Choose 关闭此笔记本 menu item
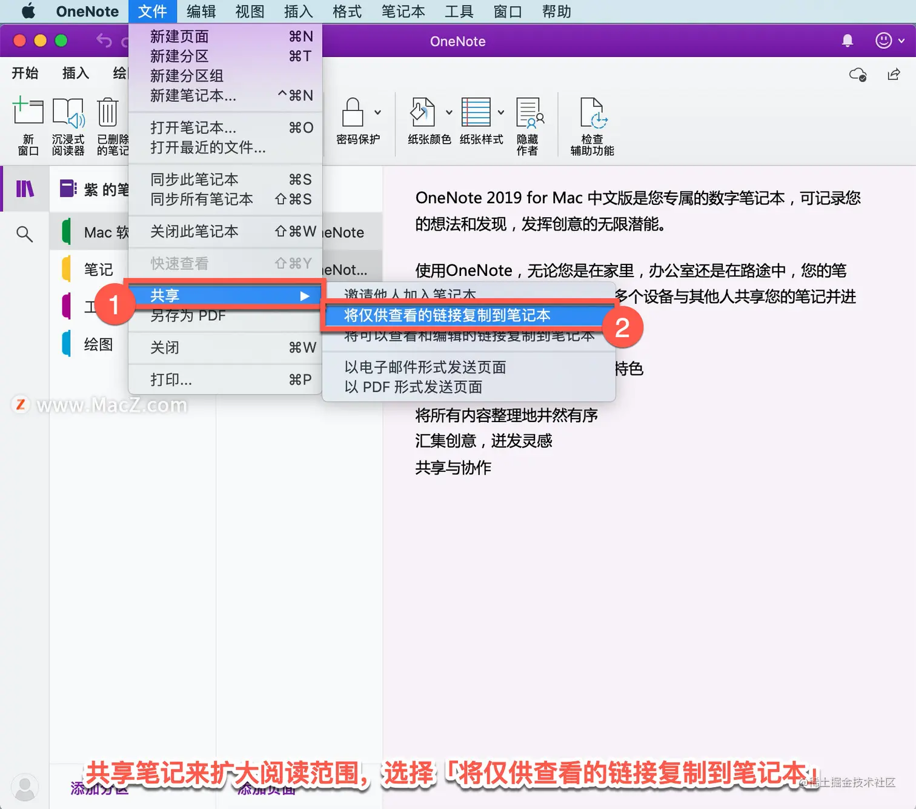Viewport: 916px width, 809px height. tap(225, 231)
